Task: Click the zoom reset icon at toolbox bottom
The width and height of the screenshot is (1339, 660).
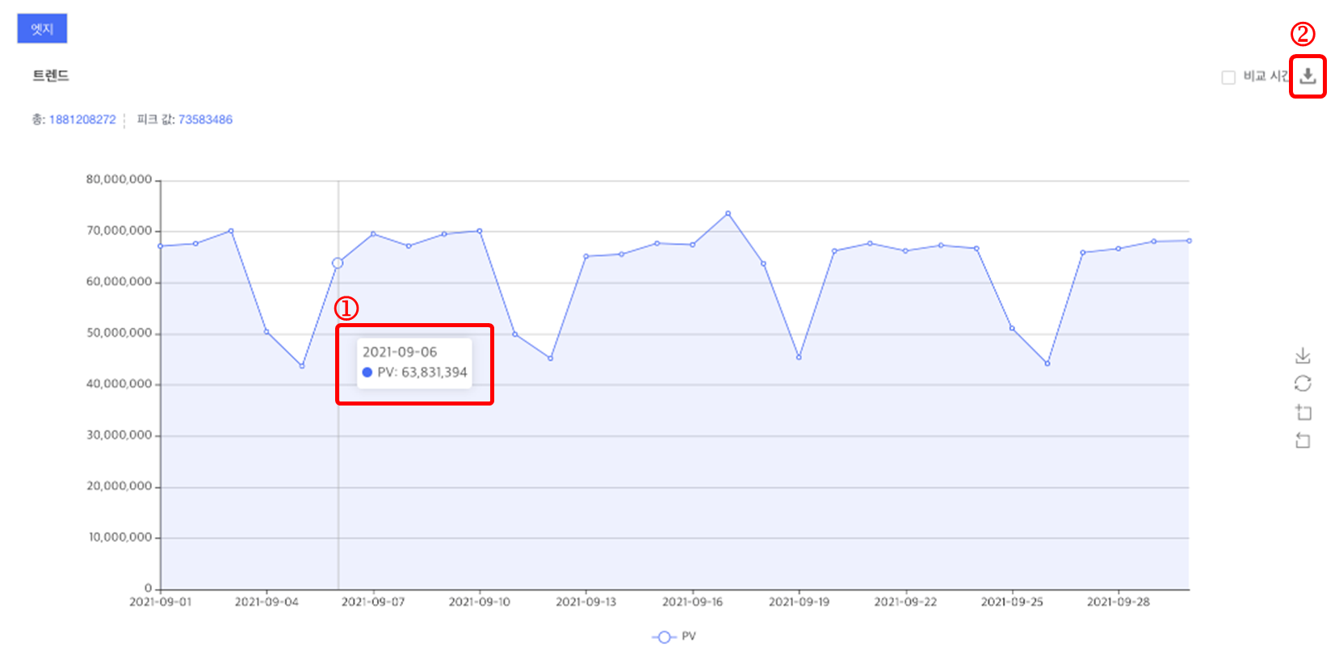Action: (1303, 440)
